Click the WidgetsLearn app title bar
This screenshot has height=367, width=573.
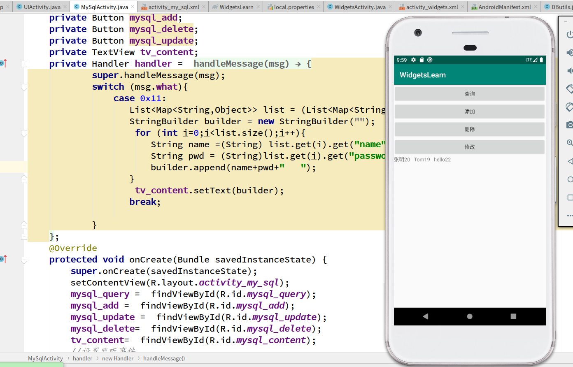coord(470,75)
